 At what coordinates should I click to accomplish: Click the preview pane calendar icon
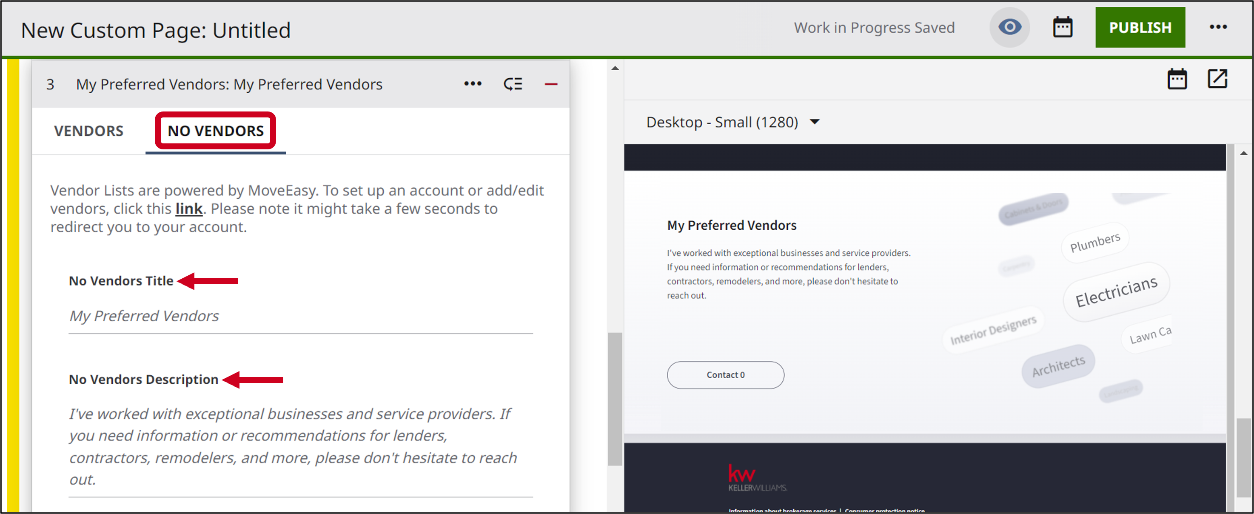point(1177,79)
